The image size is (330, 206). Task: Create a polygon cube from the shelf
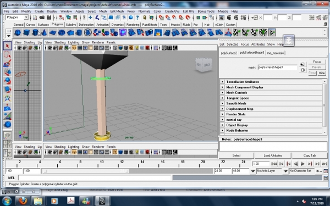(x=26, y=32)
